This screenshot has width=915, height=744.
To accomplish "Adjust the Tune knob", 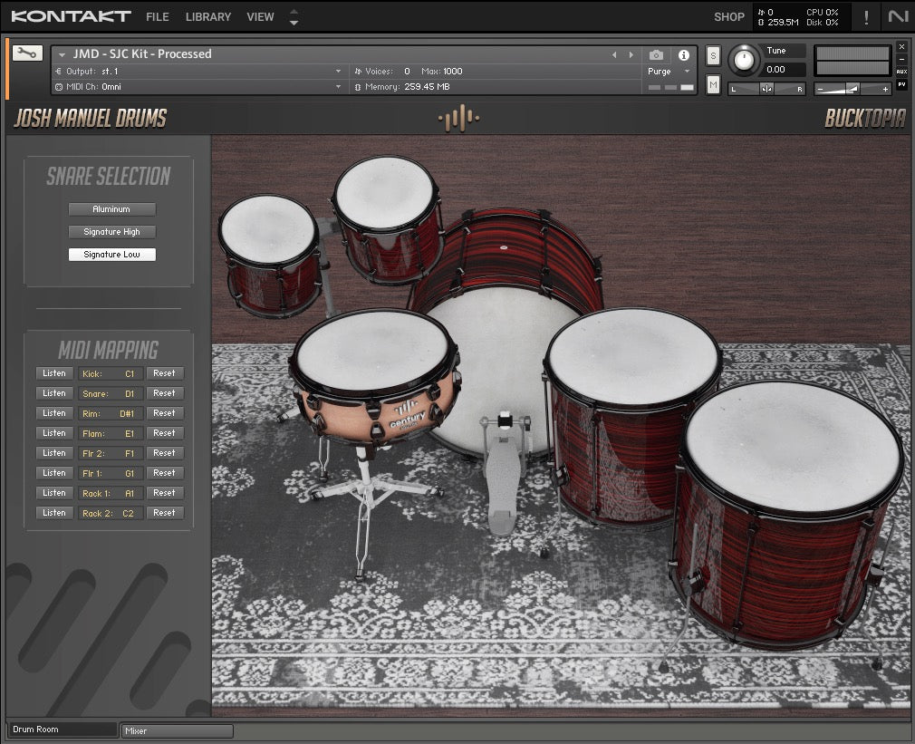I will tap(745, 60).
